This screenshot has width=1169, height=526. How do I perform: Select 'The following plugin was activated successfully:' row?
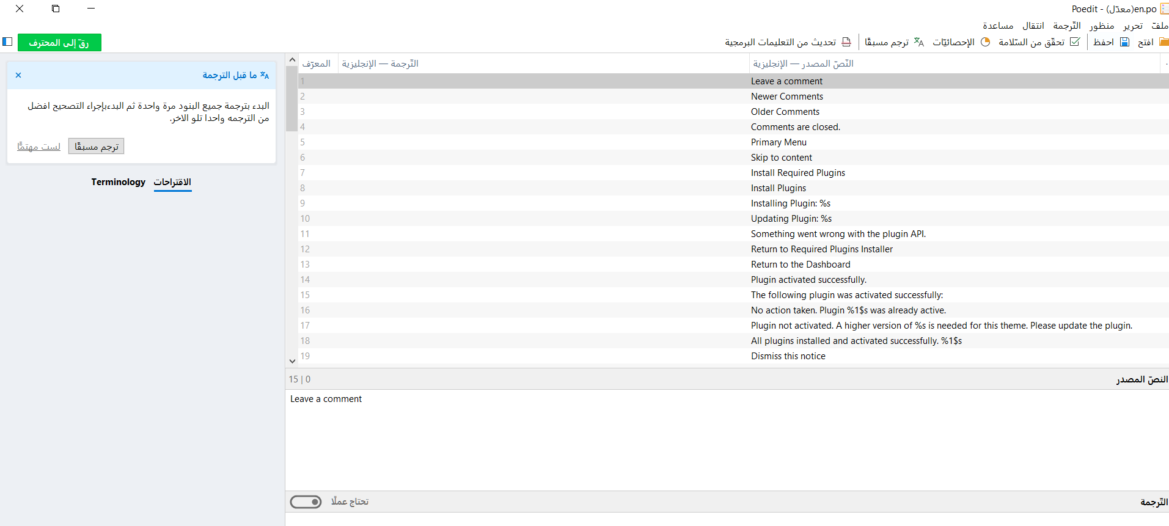click(733, 295)
